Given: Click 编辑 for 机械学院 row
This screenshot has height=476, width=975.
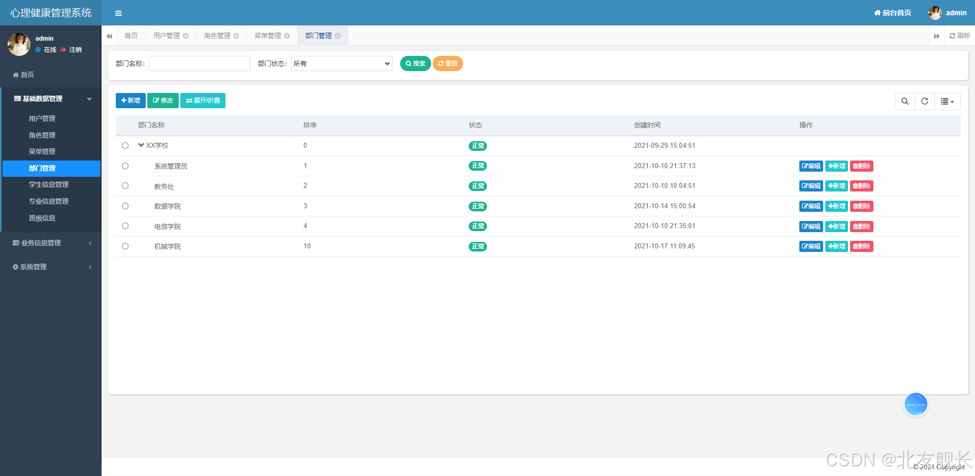Looking at the screenshot, I should 811,246.
